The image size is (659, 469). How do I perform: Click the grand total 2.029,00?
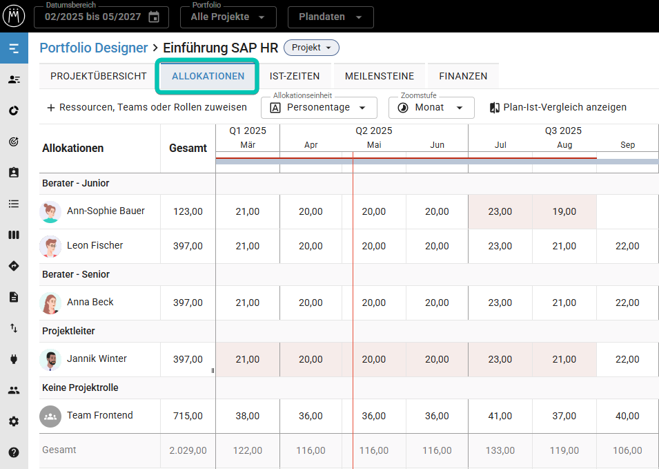click(x=188, y=450)
